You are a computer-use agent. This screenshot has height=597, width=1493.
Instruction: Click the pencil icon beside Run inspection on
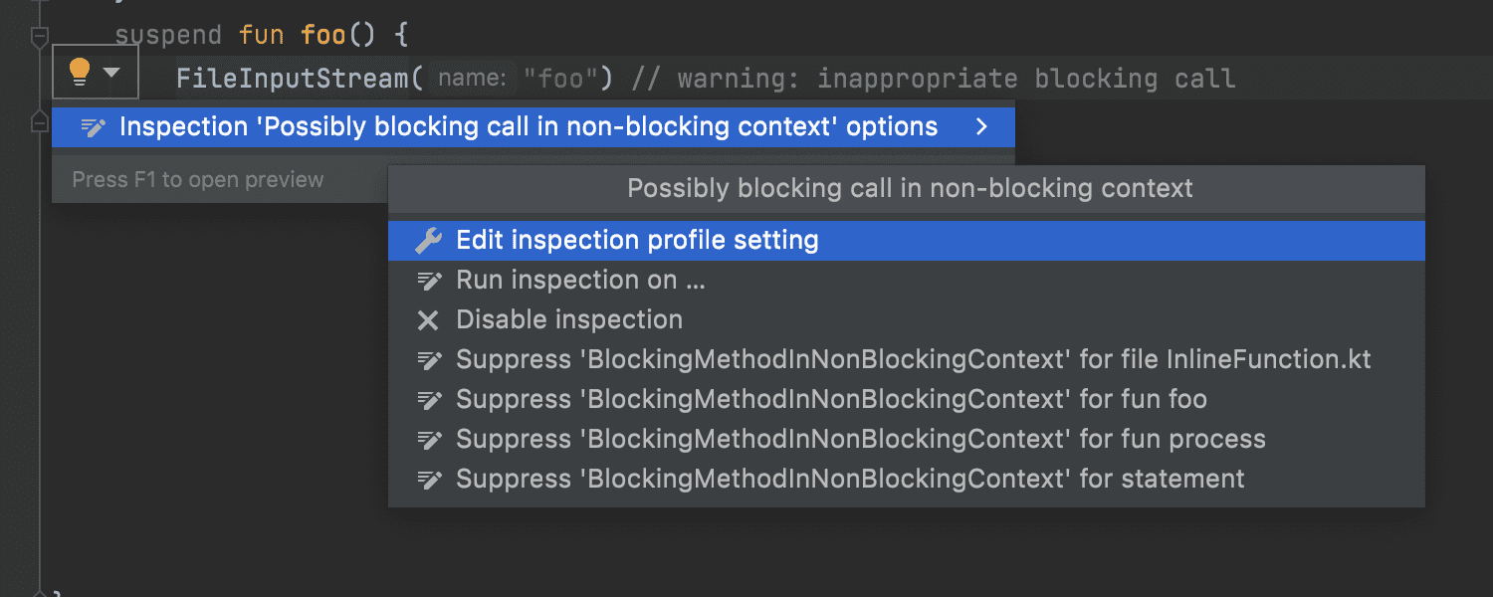[x=429, y=281]
